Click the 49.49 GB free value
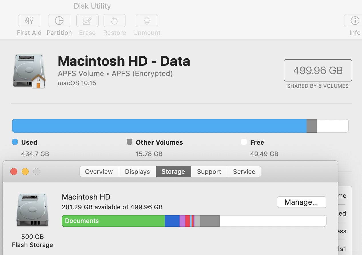The height and width of the screenshot is (255, 362). [264, 154]
